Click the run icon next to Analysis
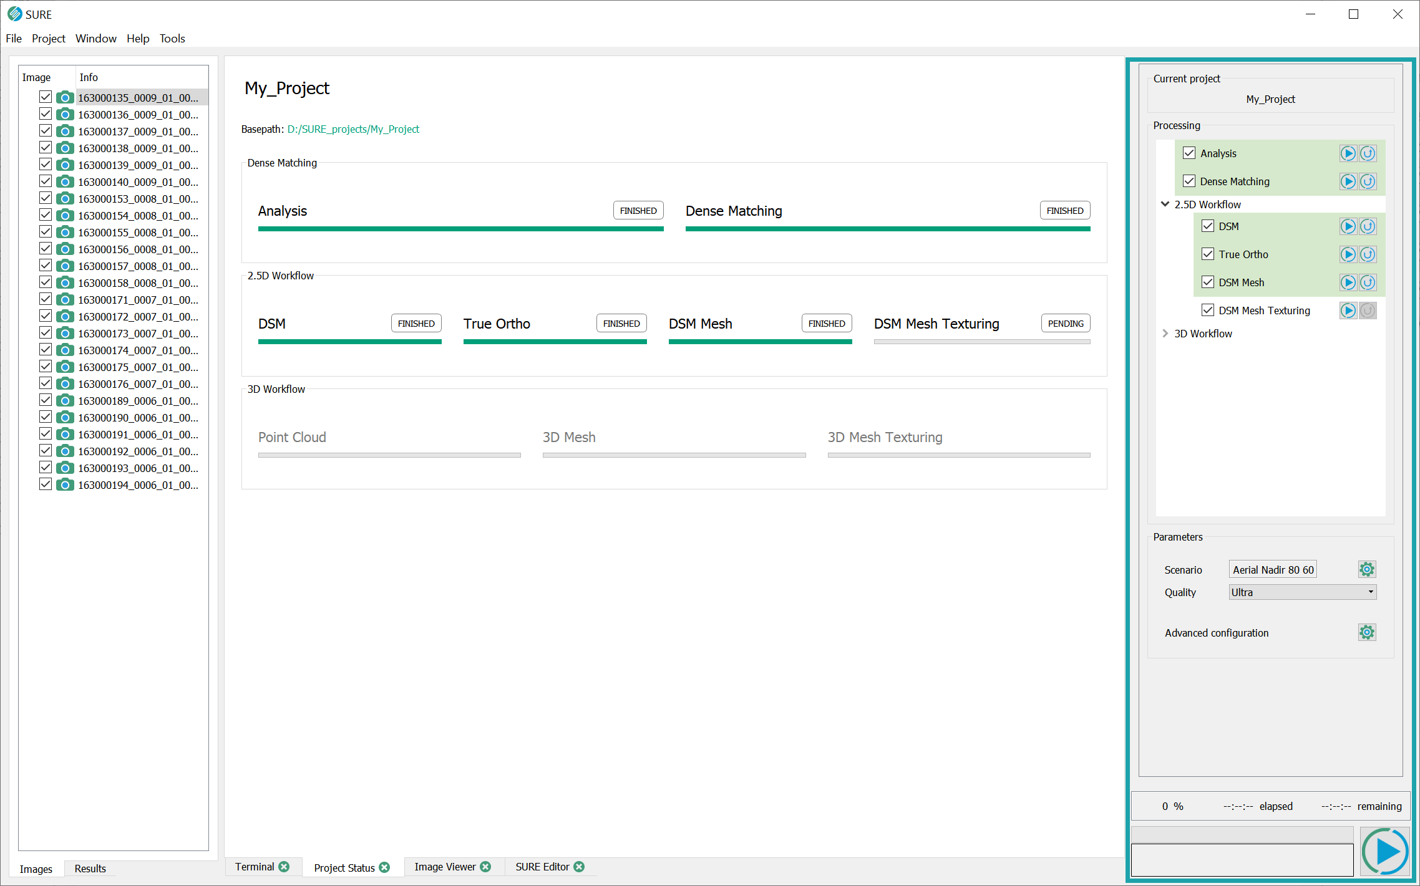 [x=1348, y=153]
